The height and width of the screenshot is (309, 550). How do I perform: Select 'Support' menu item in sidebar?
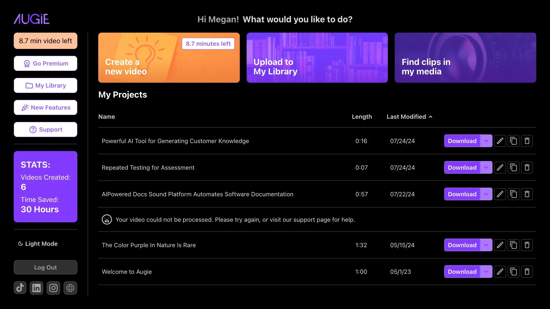[x=45, y=129]
